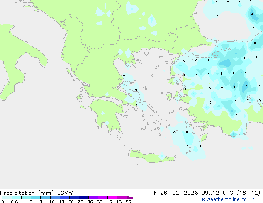263x203 pixels.
Task: Click the legend label '30'
Action: [x=90, y=201]
